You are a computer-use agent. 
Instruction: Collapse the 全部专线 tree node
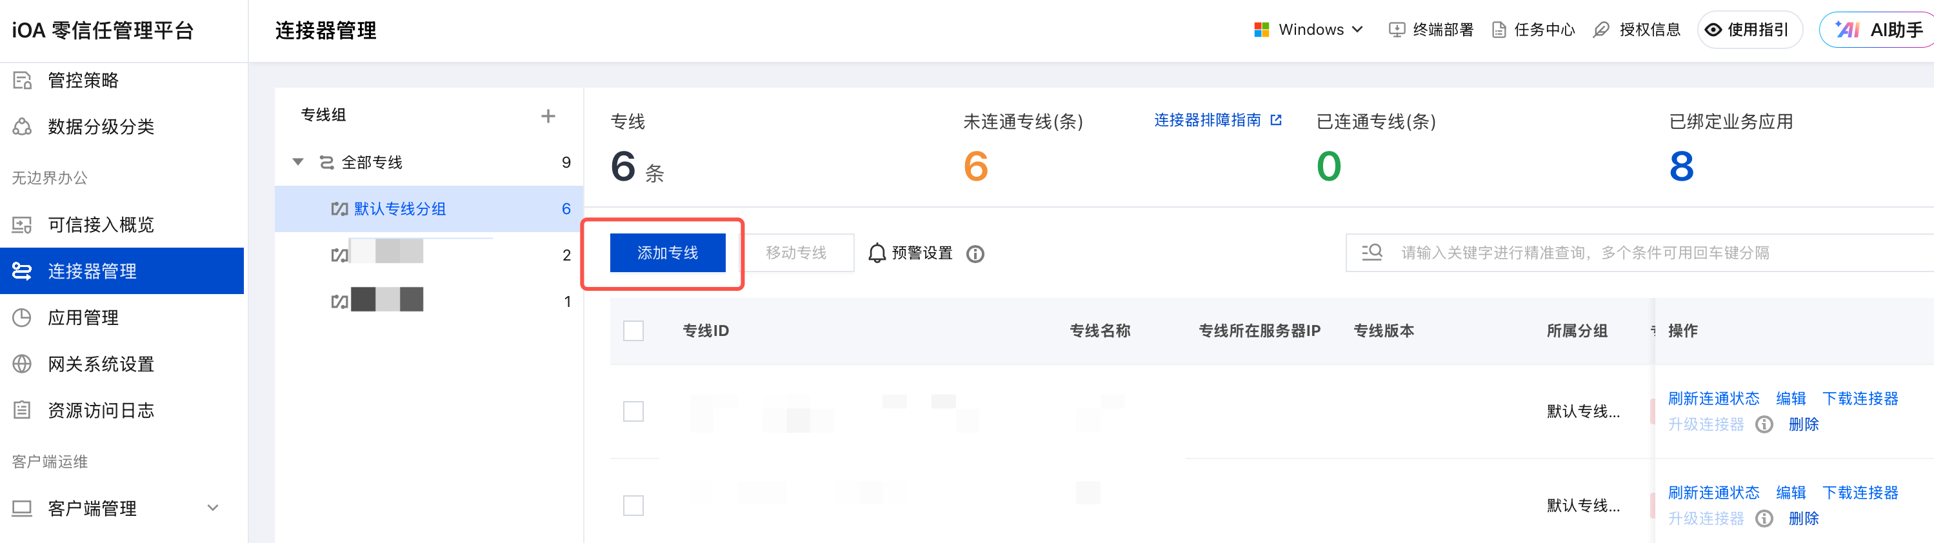(298, 163)
